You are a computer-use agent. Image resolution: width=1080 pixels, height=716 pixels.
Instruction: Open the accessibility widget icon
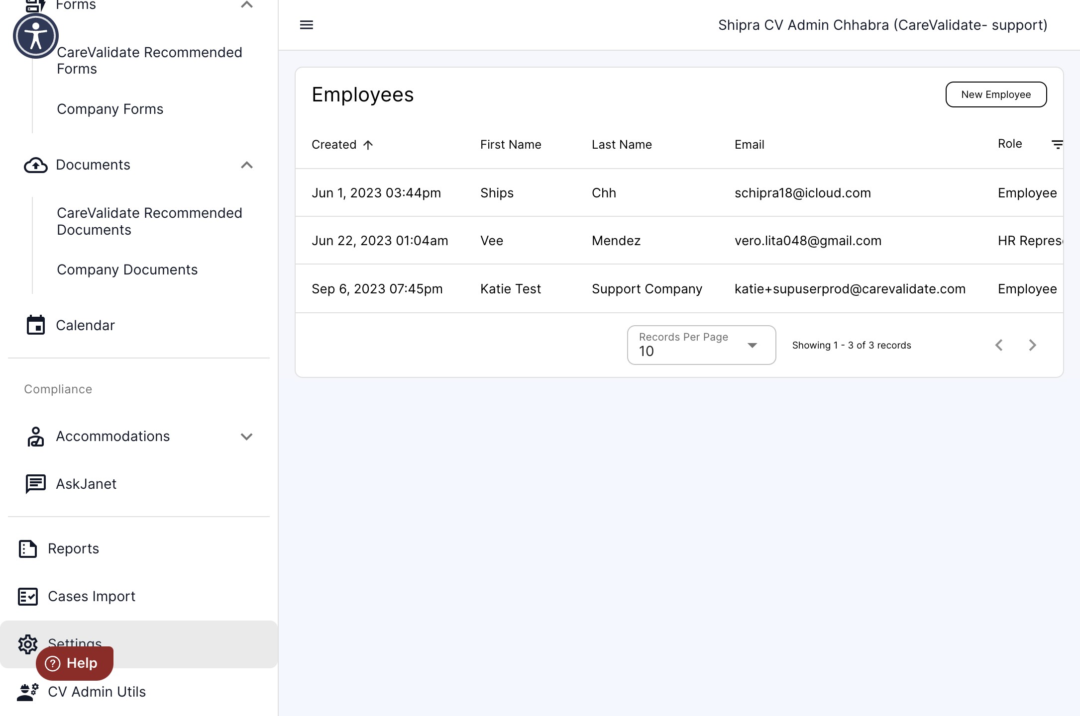tap(36, 36)
